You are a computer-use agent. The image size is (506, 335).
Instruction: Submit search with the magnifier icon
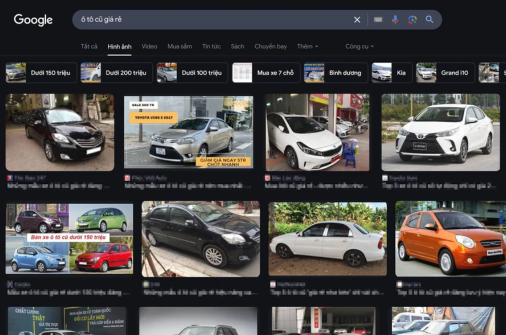[x=429, y=19]
